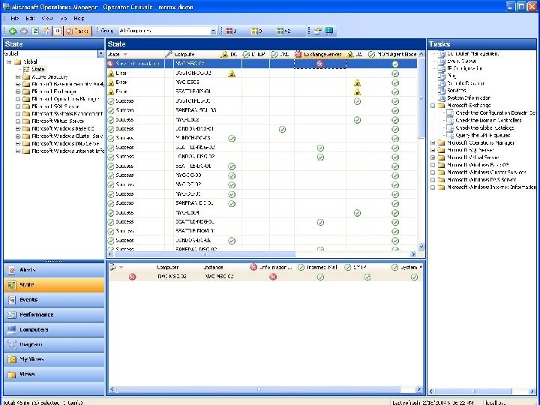Click the Refresh toolbar icon
Viewport: 540px width, 405px height.
tap(35, 31)
